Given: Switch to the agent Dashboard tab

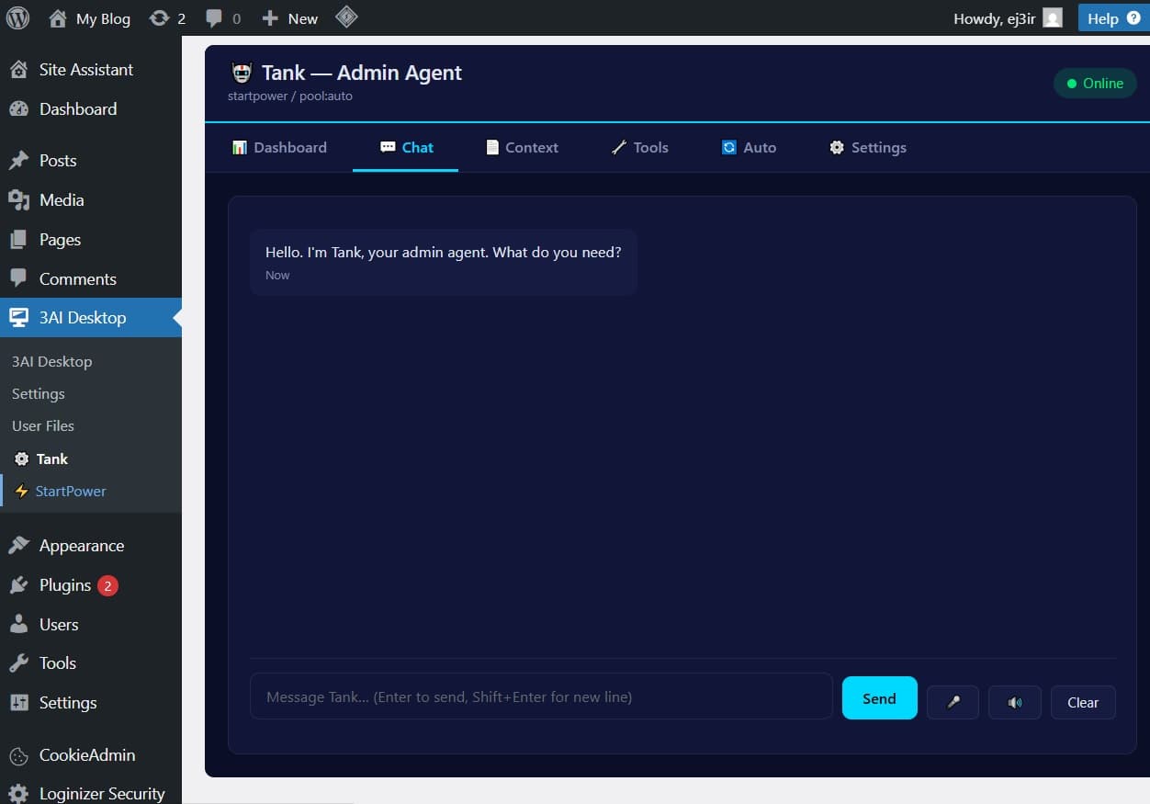Looking at the screenshot, I should pyautogui.click(x=279, y=148).
